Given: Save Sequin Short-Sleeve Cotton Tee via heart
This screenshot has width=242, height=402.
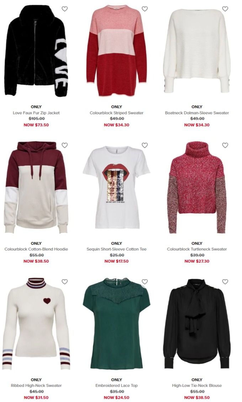Looking at the screenshot, I should [145, 146].
